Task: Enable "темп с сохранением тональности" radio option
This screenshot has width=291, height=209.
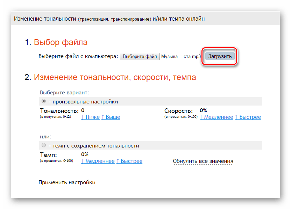Action: [44, 145]
